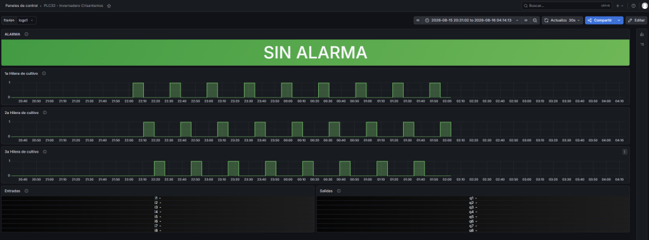Viewport: 649px width, 240px height.
Task: Select the i1 row in Entradas
Action: pyautogui.click(x=158, y=198)
